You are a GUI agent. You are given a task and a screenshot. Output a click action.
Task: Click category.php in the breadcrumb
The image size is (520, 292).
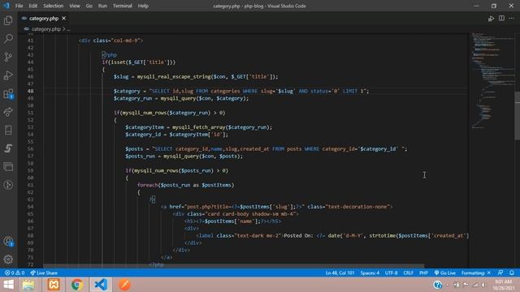click(45, 29)
